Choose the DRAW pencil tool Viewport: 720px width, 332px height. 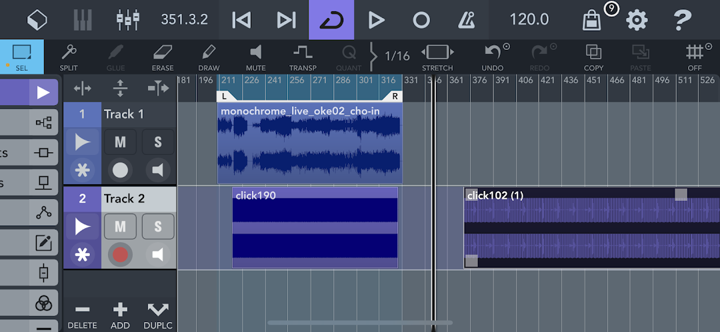209,57
